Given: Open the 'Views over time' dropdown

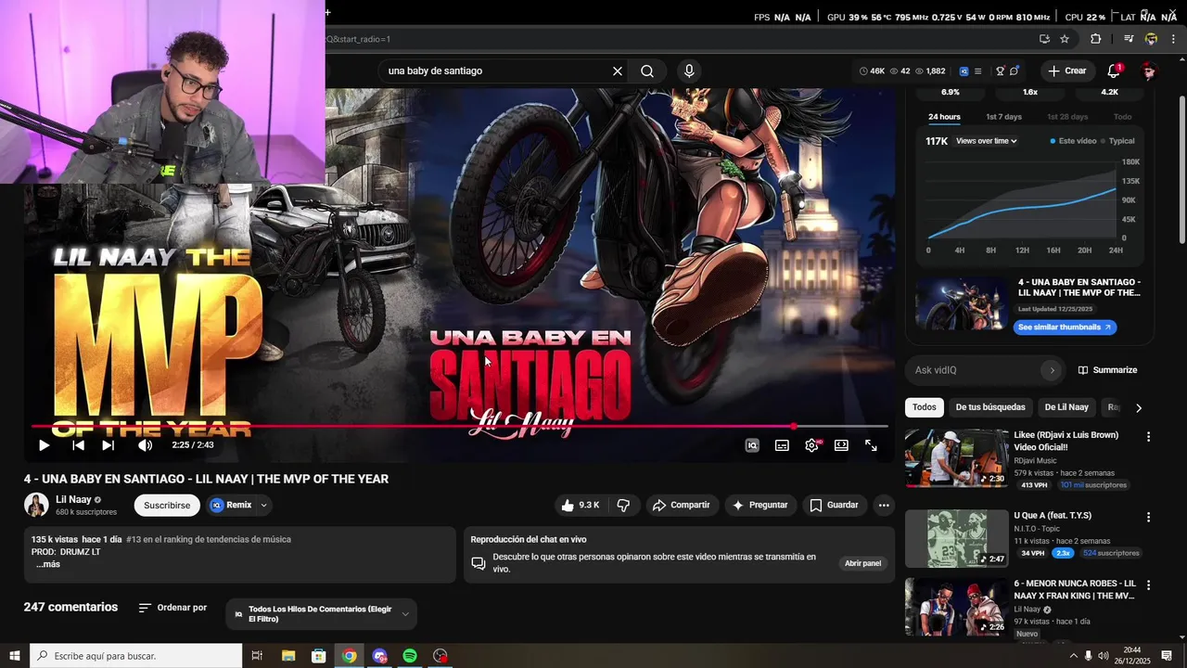Looking at the screenshot, I should click(x=986, y=141).
